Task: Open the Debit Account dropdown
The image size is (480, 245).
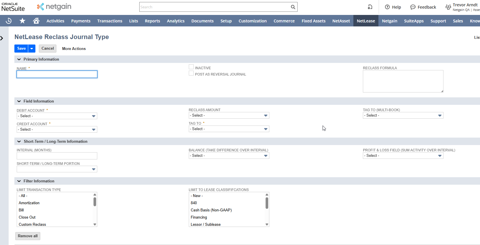Action: (x=57, y=116)
